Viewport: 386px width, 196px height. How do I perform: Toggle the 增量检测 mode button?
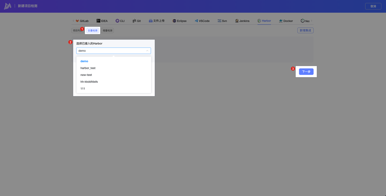(x=107, y=30)
